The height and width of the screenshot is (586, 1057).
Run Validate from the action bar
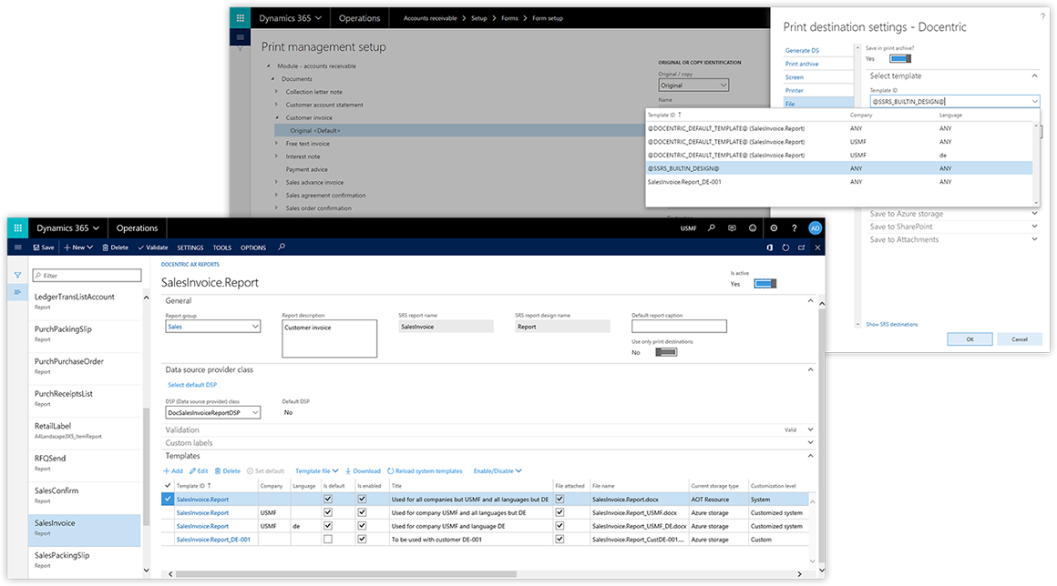tap(153, 248)
